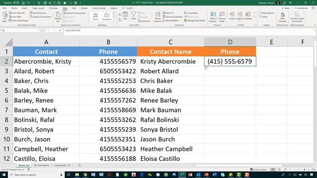Screen dimensions: 317x178
Task: Open Advanced filter options
Action: (x=144, y=21)
